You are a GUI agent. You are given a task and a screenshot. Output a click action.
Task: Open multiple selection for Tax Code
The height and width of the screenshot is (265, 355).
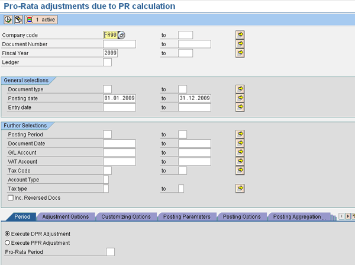tap(240, 170)
